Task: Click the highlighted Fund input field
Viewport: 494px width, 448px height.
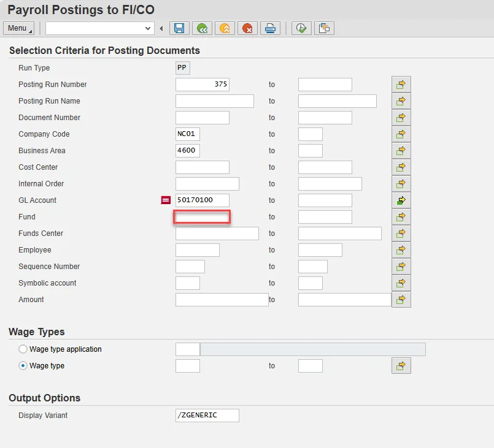Action: click(x=203, y=217)
